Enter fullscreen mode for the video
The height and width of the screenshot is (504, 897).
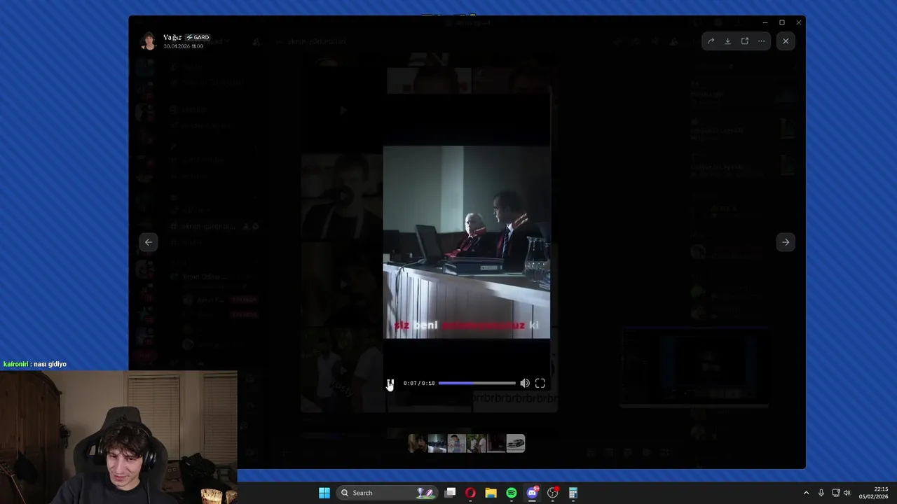point(540,384)
